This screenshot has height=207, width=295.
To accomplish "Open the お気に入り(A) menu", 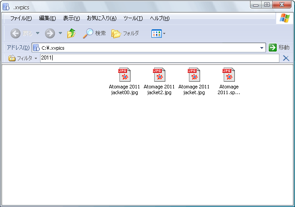I will coord(102,18).
